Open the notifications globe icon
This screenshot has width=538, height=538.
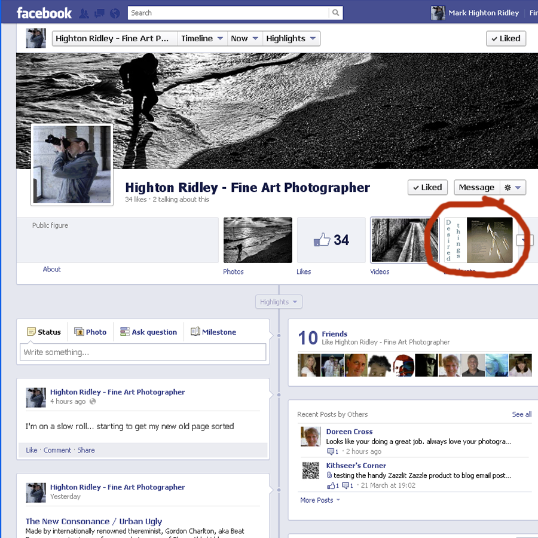(115, 13)
